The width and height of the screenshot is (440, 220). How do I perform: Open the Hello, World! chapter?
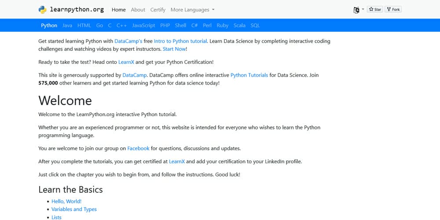click(x=66, y=201)
